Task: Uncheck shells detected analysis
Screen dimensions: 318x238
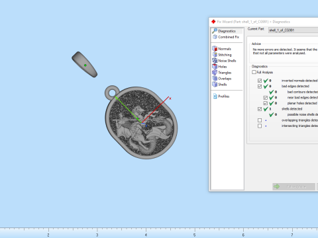Action: (260, 109)
